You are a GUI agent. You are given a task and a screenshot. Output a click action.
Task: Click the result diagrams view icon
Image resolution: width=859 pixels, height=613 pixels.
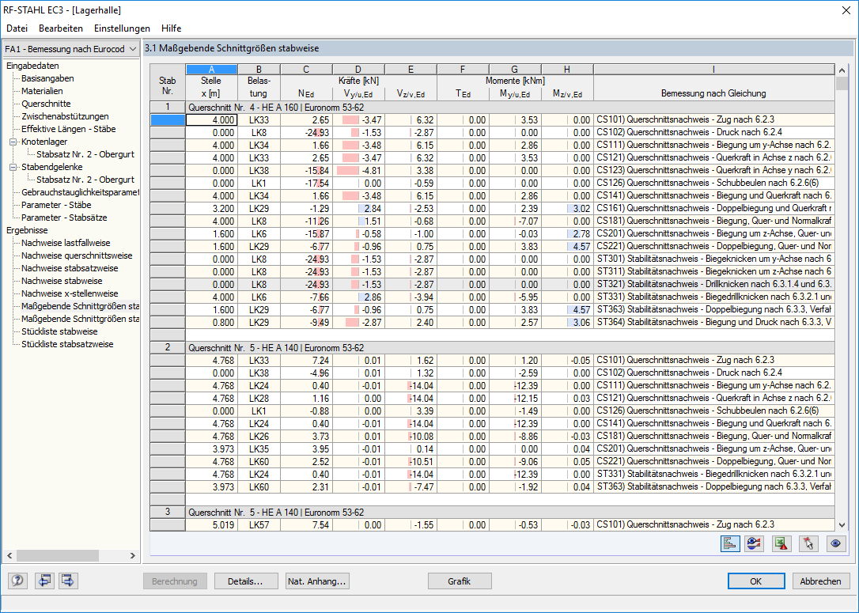pos(755,543)
